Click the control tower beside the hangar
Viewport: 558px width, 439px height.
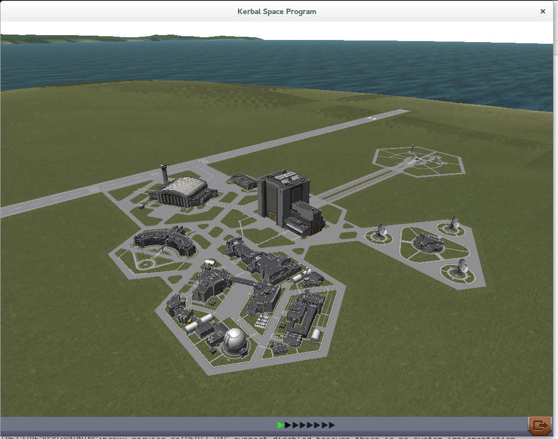point(164,174)
